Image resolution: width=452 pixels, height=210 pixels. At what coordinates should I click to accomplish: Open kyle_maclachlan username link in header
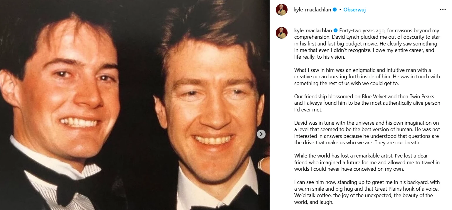pyautogui.click(x=312, y=10)
